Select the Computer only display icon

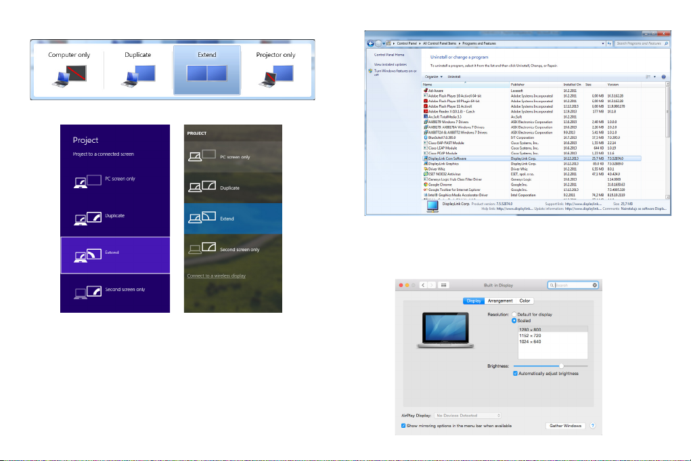tap(71, 76)
